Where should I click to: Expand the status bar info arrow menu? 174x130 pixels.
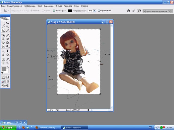pos(89,110)
